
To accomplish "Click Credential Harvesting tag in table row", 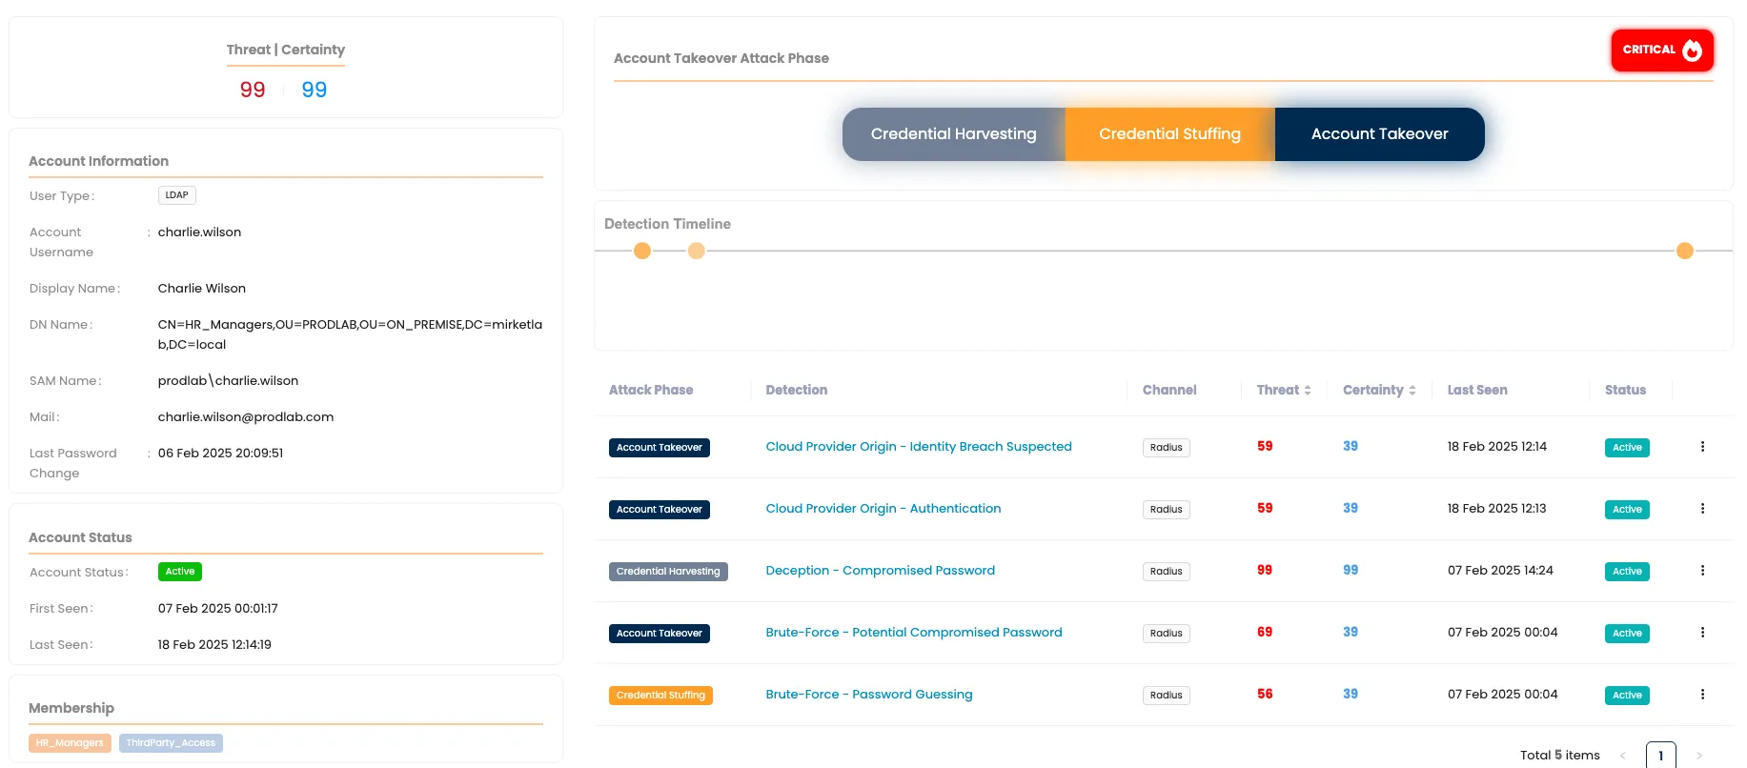I will (x=668, y=572).
